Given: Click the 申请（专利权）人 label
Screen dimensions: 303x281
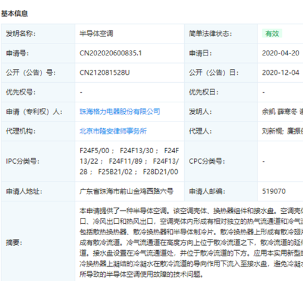Looking at the screenshot, I should (34, 112).
